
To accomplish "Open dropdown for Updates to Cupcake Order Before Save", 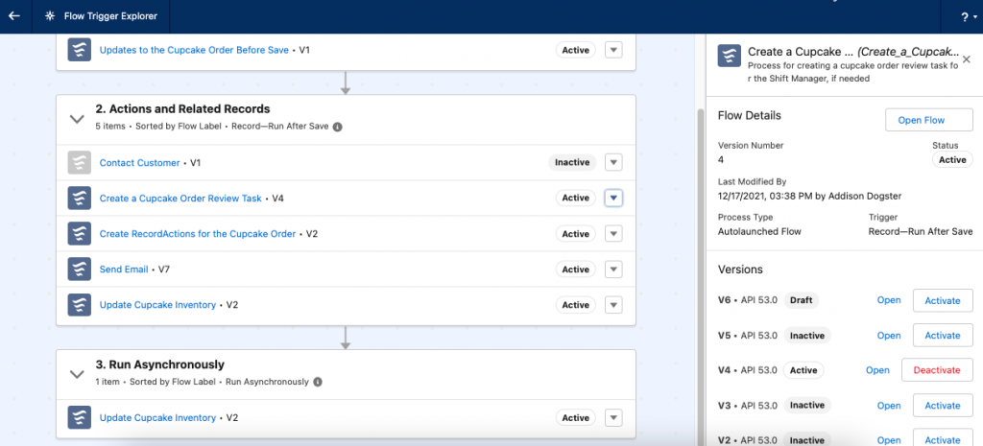I will [613, 50].
